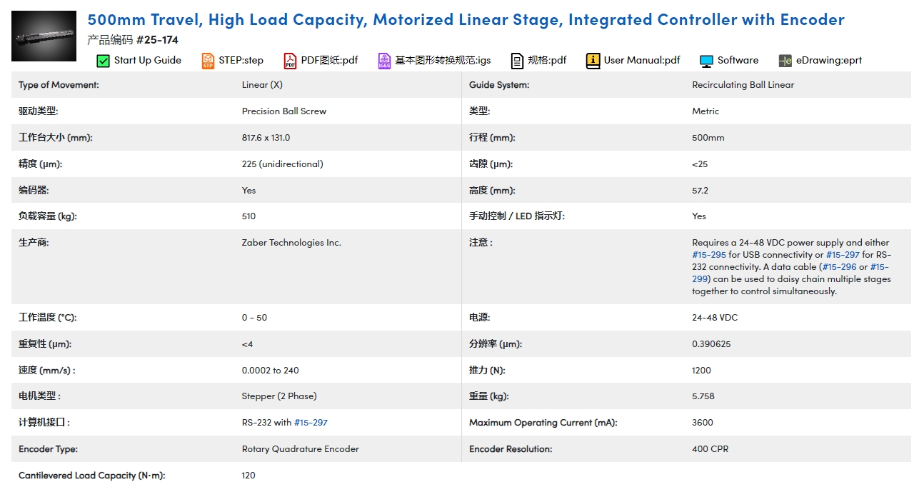Download the STEP:step file text link

click(241, 61)
